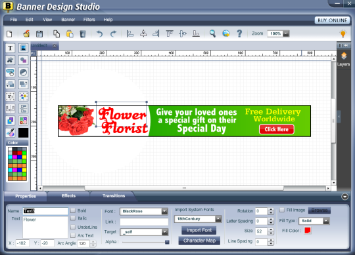Screen dimensions: 355x255
Task: Click the Name input field
Action: [45, 211]
